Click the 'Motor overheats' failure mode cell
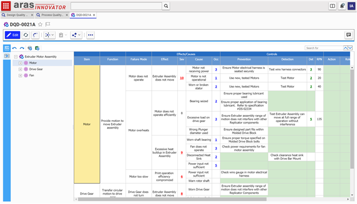This screenshot has height=204, width=357. pos(139,130)
